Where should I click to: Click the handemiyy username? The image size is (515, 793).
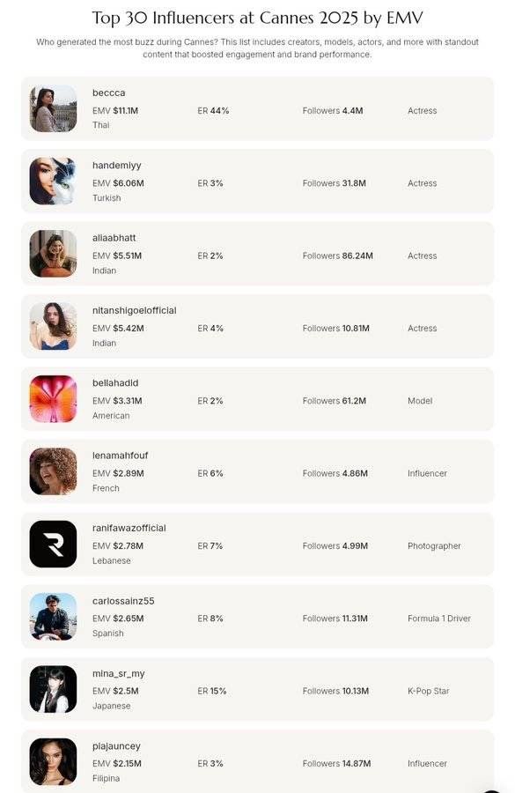pos(117,166)
